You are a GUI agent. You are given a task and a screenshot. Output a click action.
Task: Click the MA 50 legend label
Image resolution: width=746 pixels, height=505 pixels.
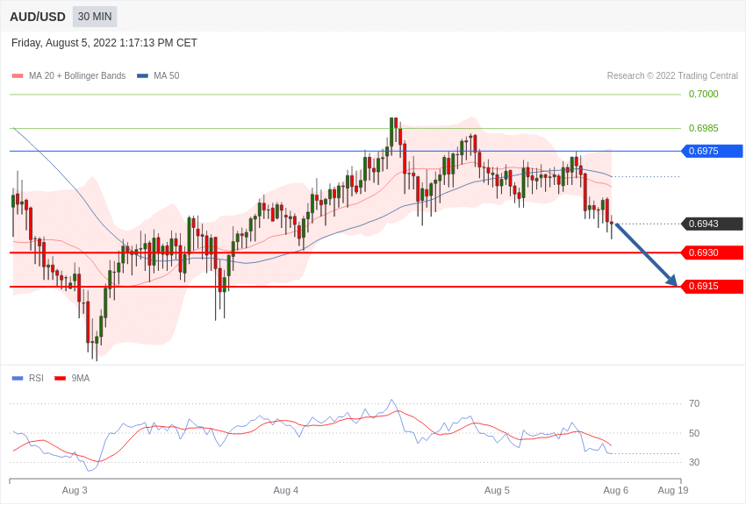coord(167,75)
